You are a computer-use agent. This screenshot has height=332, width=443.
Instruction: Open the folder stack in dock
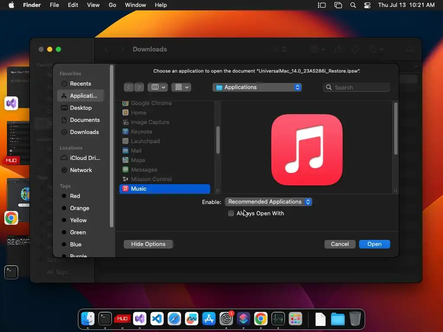pyautogui.click(x=337, y=319)
